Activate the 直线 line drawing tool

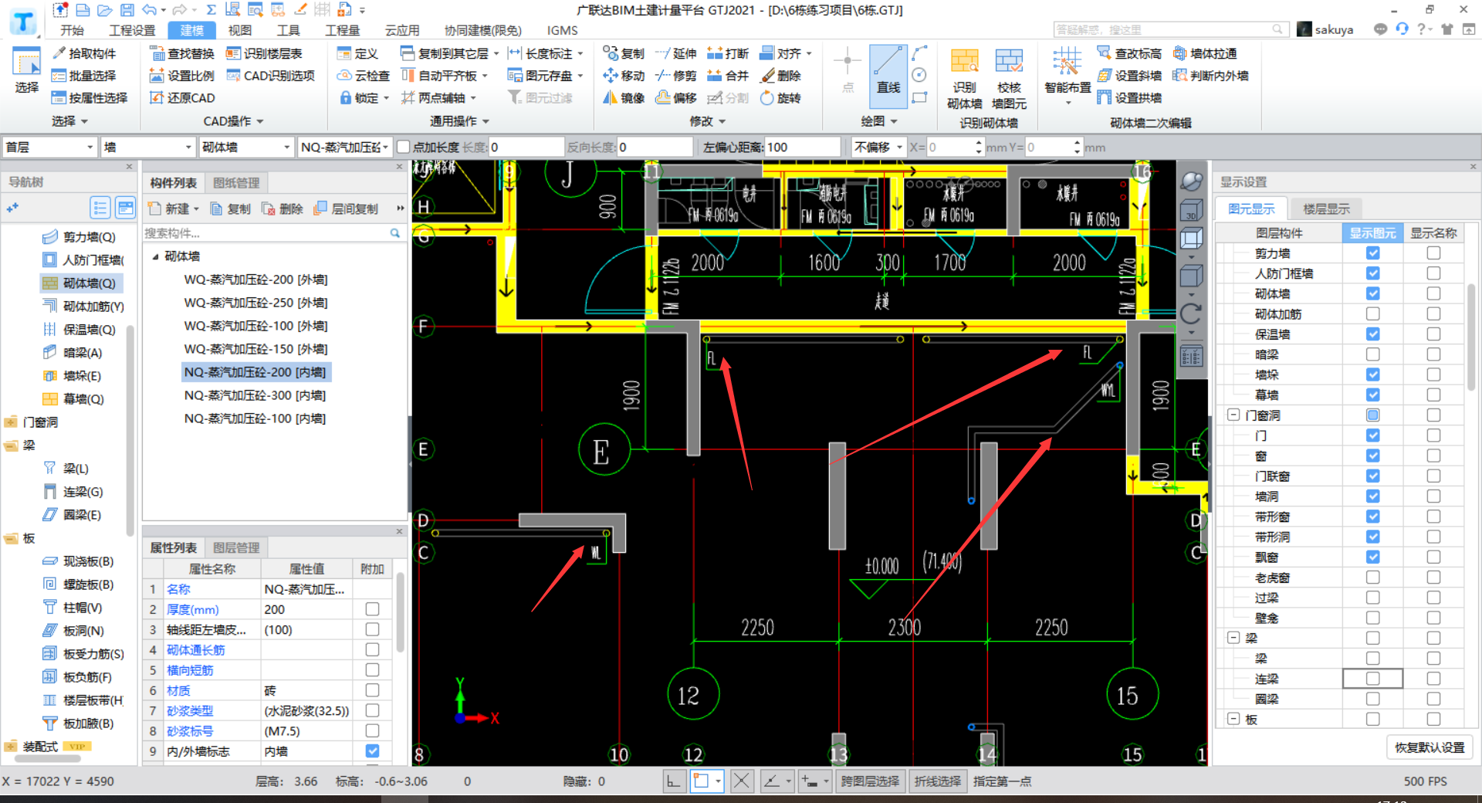[888, 75]
